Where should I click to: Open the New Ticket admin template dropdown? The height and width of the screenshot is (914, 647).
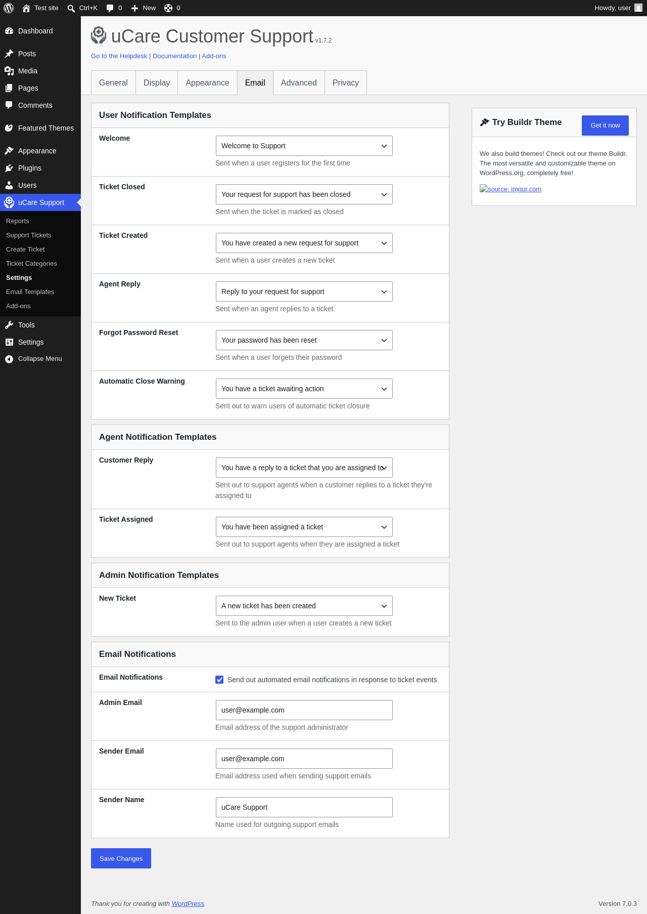(304, 606)
